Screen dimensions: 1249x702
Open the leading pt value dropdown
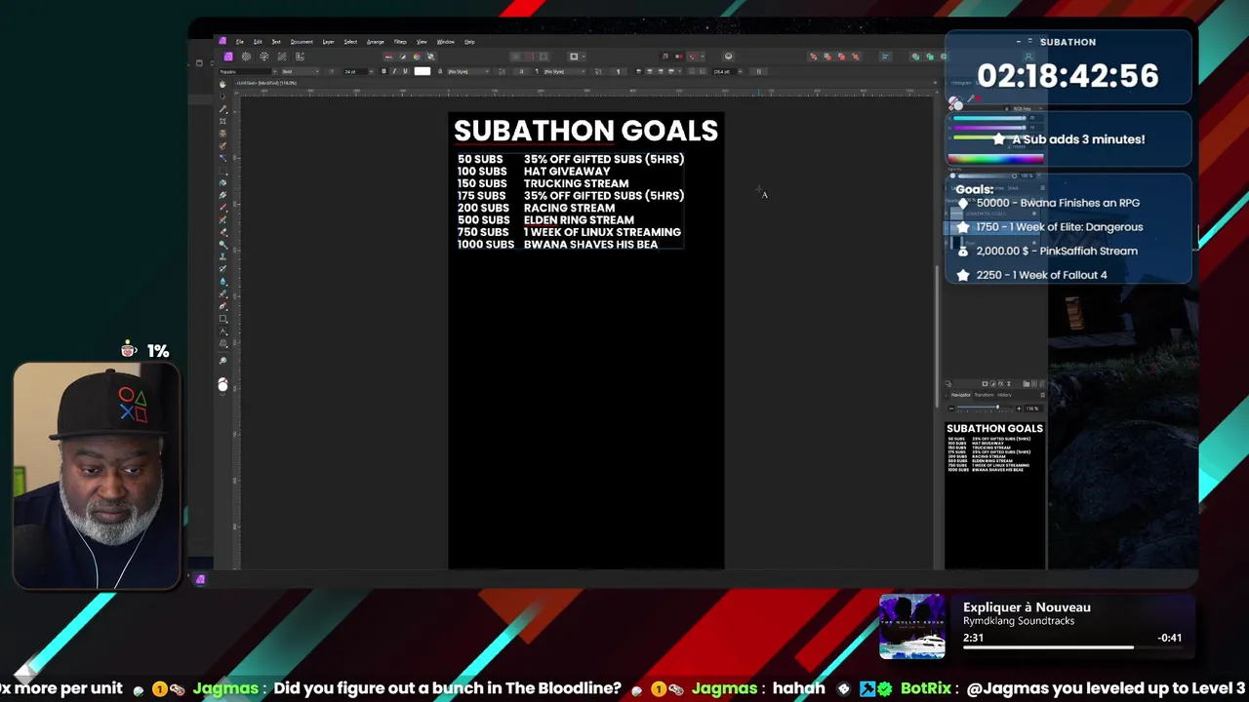(x=728, y=71)
